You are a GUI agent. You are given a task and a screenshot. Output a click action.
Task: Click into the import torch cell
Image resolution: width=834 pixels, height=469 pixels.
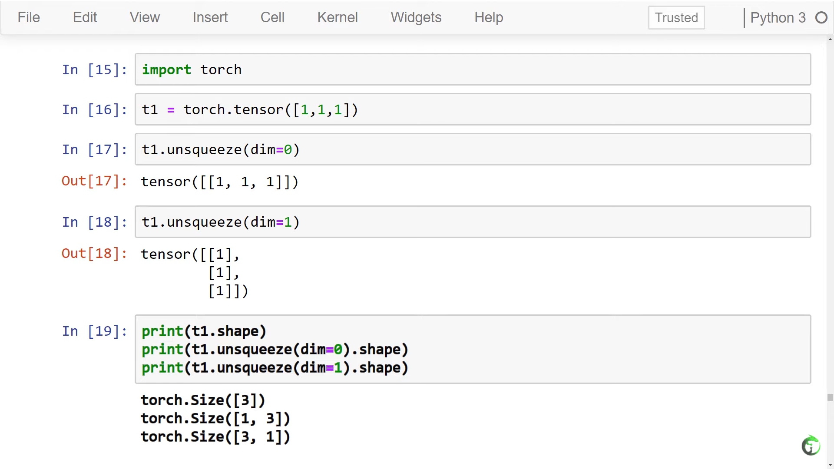(x=473, y=69)
